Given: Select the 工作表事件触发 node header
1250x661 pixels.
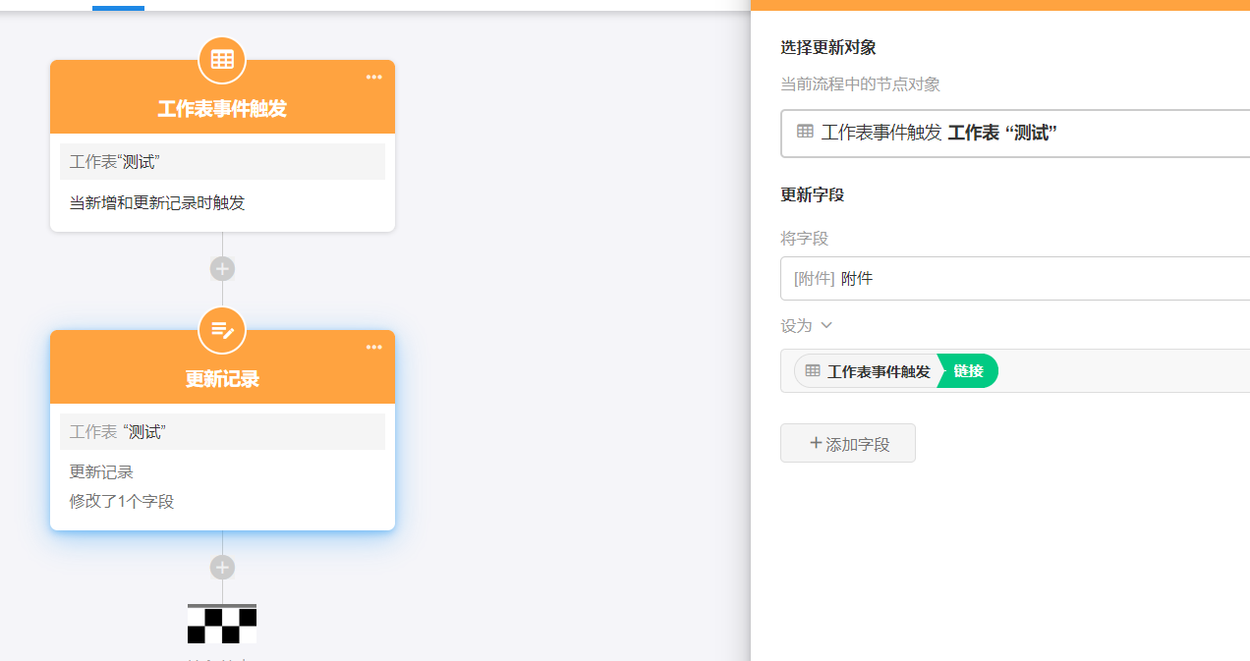Looking at the screenshot, I should (222, 109).
